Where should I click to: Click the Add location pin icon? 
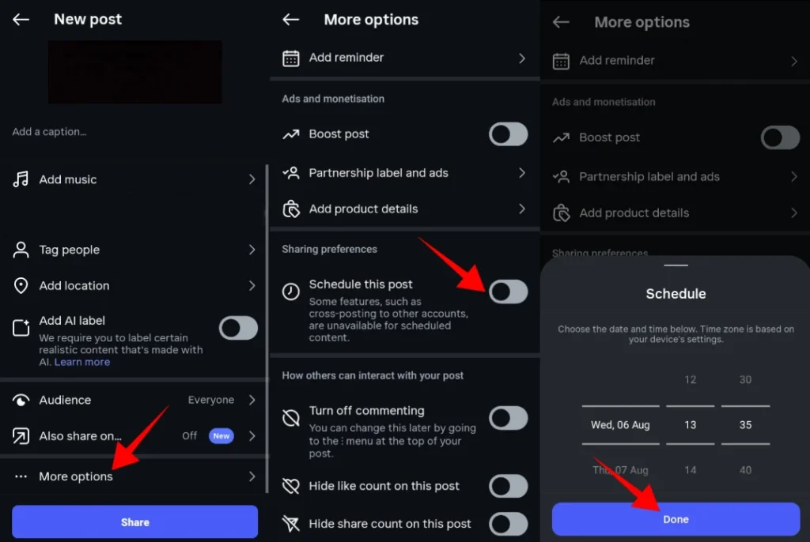21,285
